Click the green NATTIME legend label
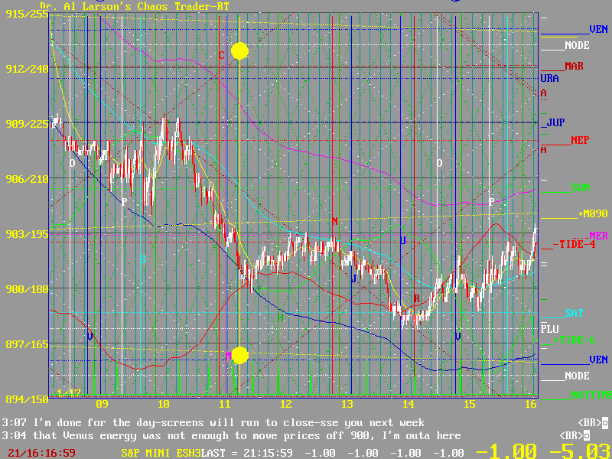Image resolution: width=612 pixels, height=459 pixels. pos(591,395)
